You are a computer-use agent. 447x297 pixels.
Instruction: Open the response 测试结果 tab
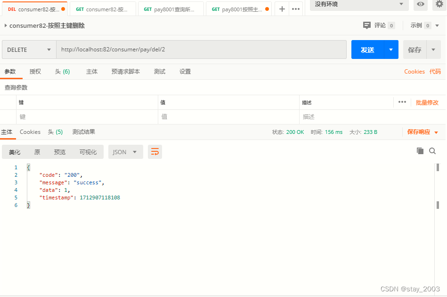click(83, 132)
